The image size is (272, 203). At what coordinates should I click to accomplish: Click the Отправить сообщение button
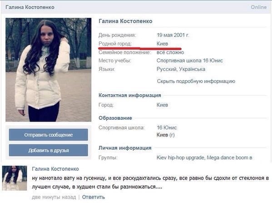(49, 135)
